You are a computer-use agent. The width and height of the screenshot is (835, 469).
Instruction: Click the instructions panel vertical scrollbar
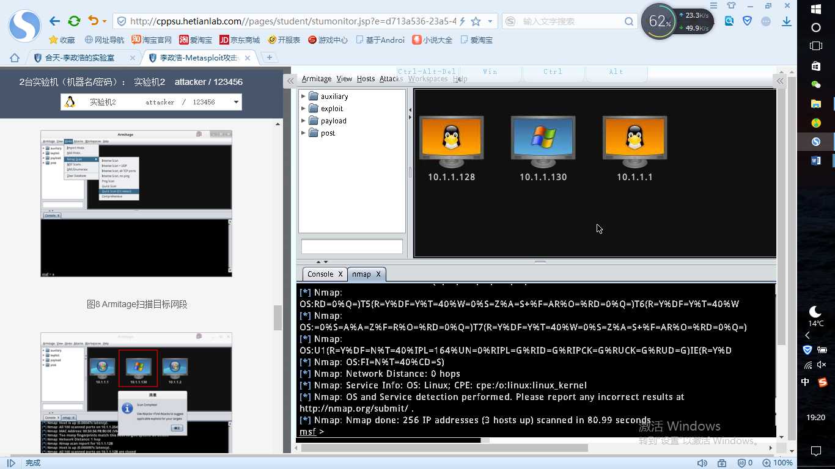278,318
